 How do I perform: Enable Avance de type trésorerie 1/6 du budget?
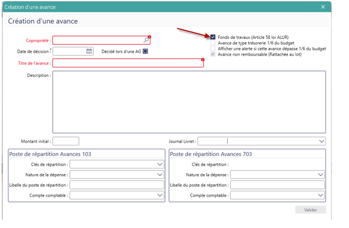[213, 43]
